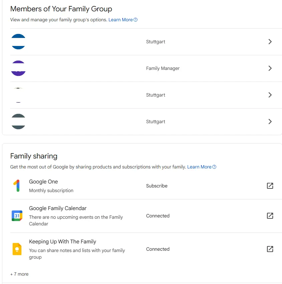Viewport: 282px width, 284px height.
Task: Expand the gray-avatar Stuttgart member chevron
Action: tap(270, 122)
